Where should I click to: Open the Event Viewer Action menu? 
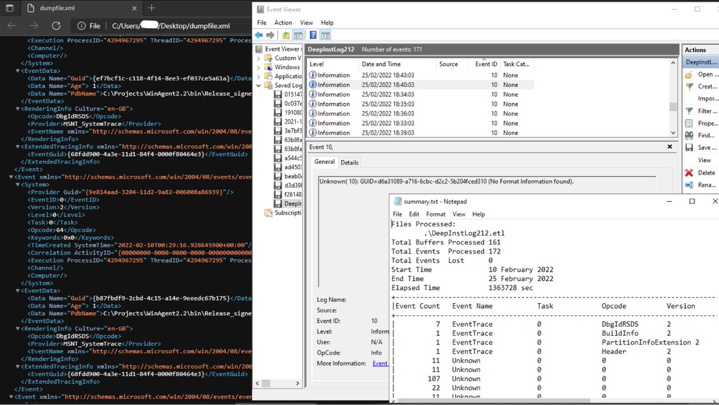283,23
